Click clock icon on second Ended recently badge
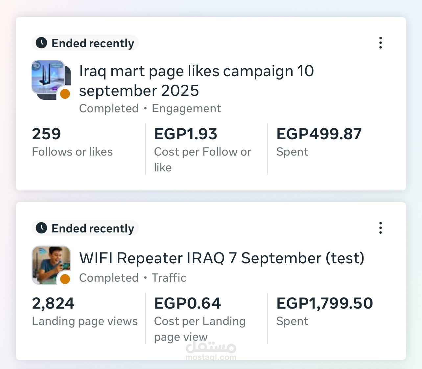 pyautogui.click(x=41, y=228)
